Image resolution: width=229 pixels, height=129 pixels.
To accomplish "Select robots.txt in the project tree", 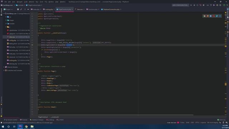I will [x=12, y=57].
